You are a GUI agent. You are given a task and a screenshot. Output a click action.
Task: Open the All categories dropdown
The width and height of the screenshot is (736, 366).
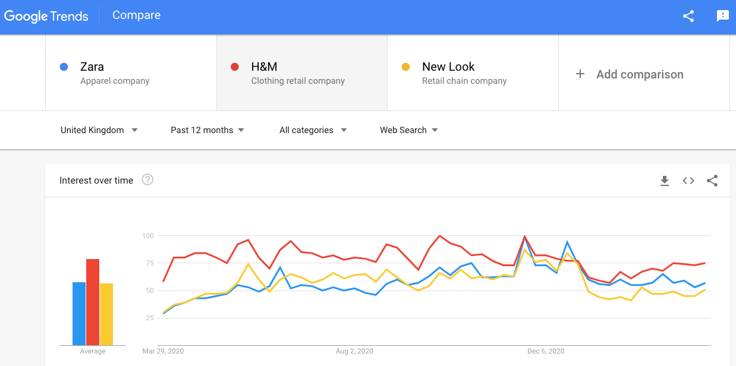click(x=313, y=130)
